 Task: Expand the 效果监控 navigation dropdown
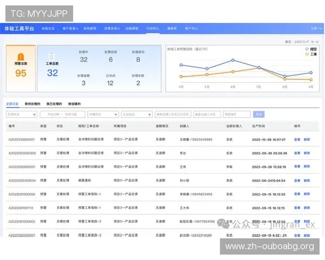(x=112, y=28)
